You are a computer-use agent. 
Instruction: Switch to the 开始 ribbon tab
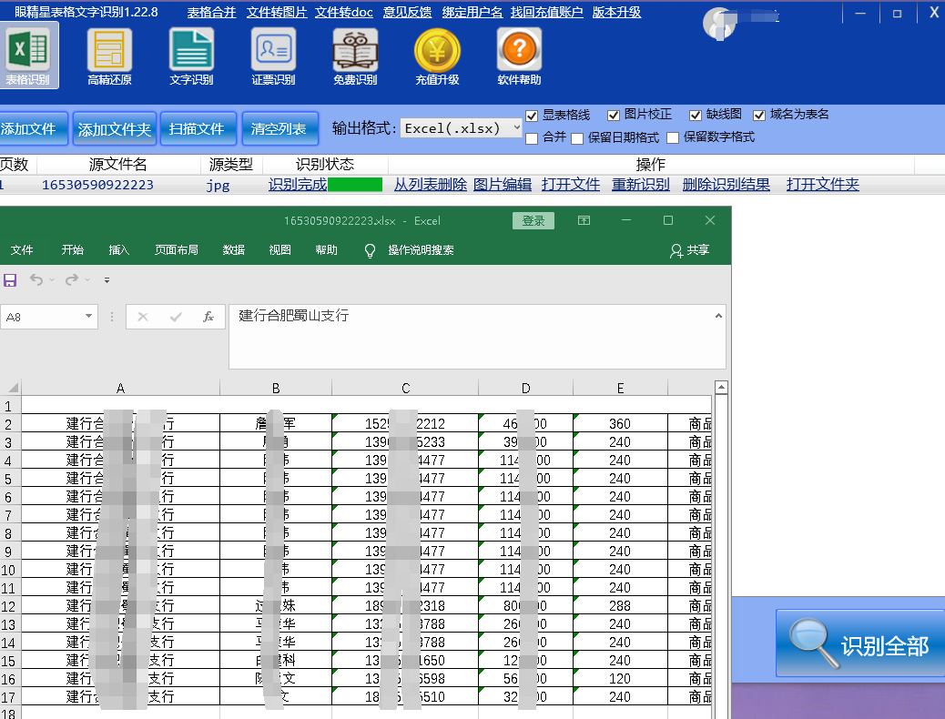click(72, 250)
